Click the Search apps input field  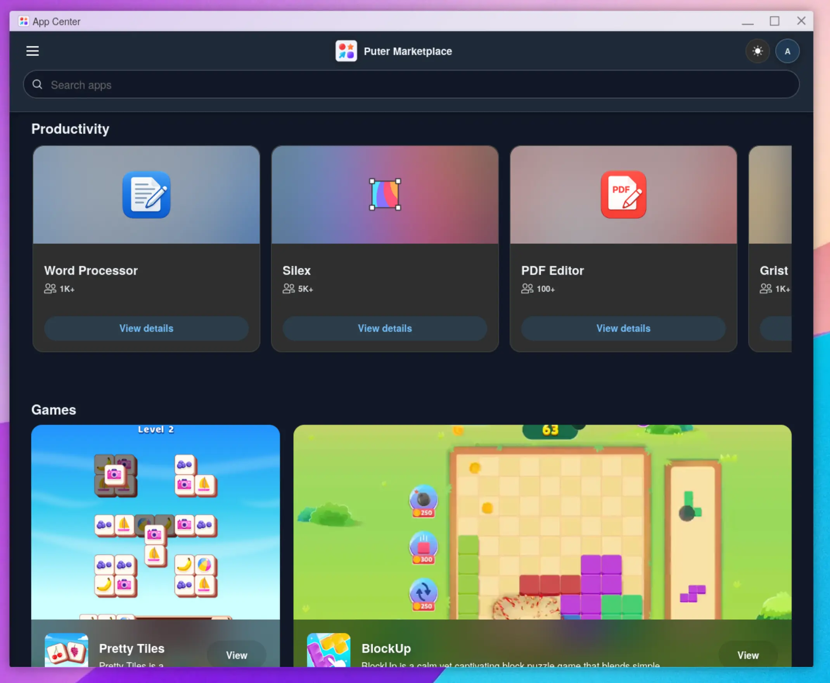click(411, 84)
